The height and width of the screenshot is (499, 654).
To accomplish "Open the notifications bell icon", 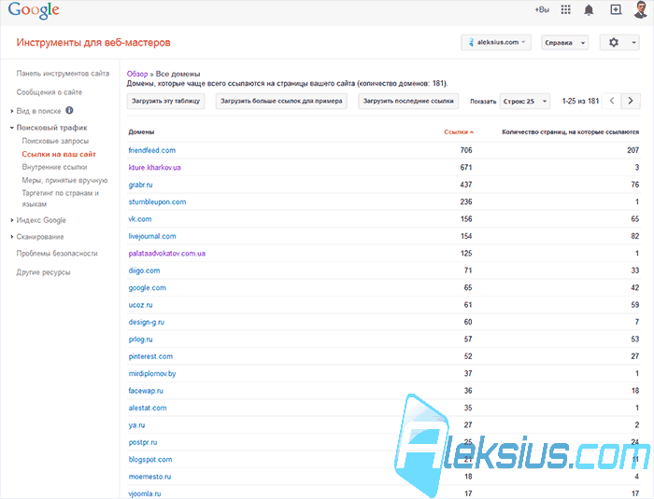I will coord(589,10).
